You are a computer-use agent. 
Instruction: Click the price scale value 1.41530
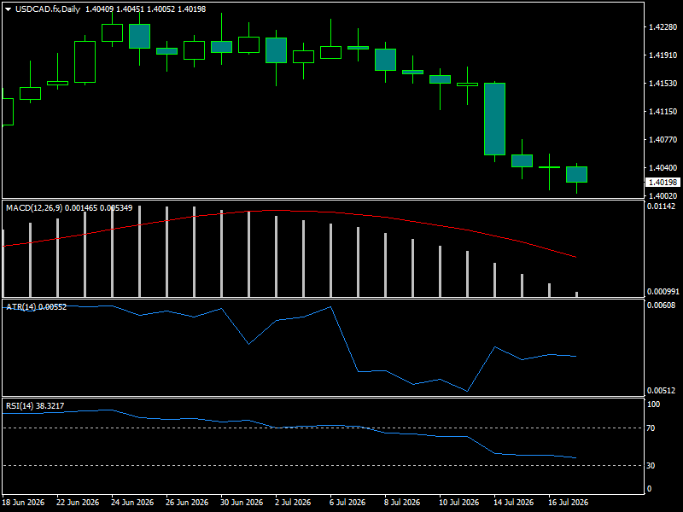tap(663, 83)
